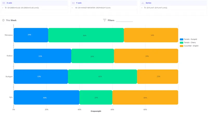Click the Filters input field

pyautogui.click(x=124, y=20)
